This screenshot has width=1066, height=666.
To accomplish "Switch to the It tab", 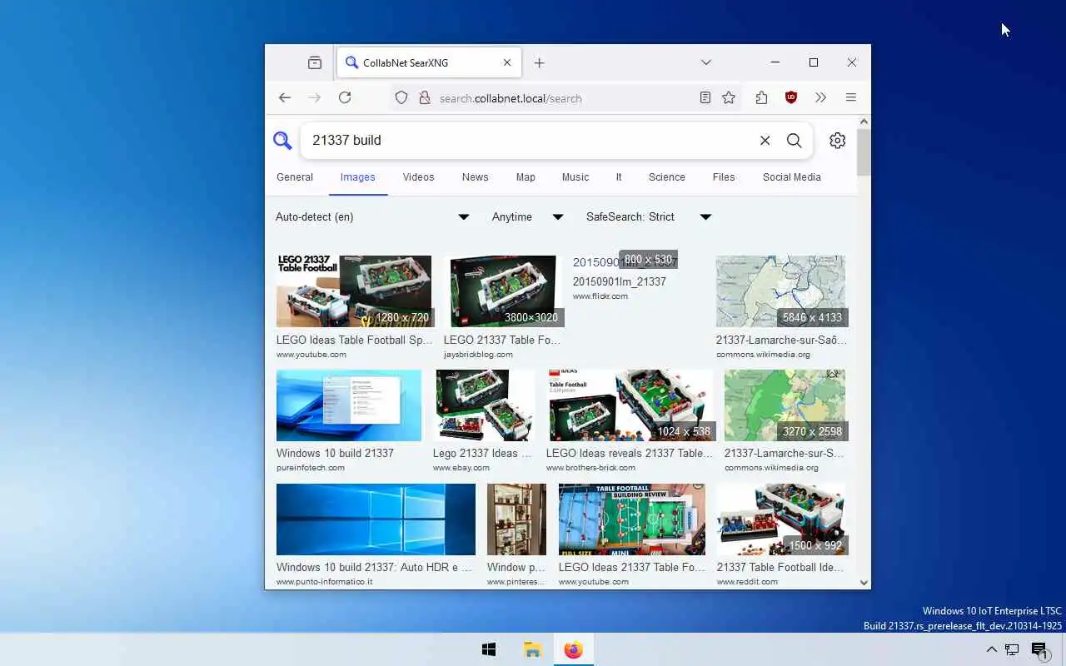I will pyautogui.click(x=619, y=177).
